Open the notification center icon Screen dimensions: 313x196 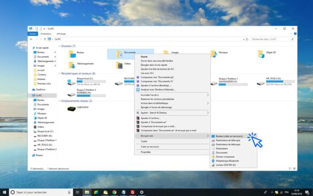pos(307,192)
